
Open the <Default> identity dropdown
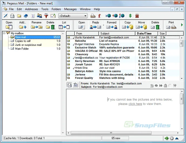73,16
